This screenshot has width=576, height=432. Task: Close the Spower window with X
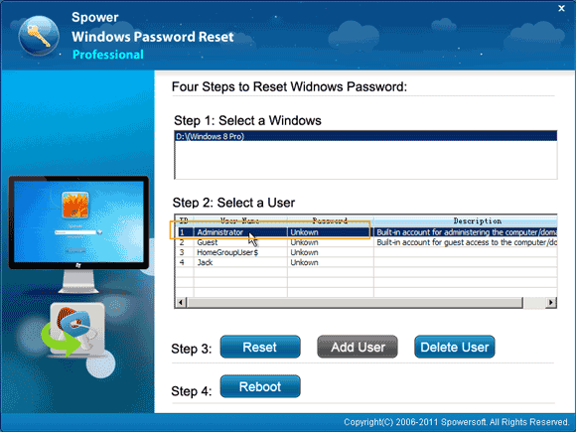[x=561, y=8]
